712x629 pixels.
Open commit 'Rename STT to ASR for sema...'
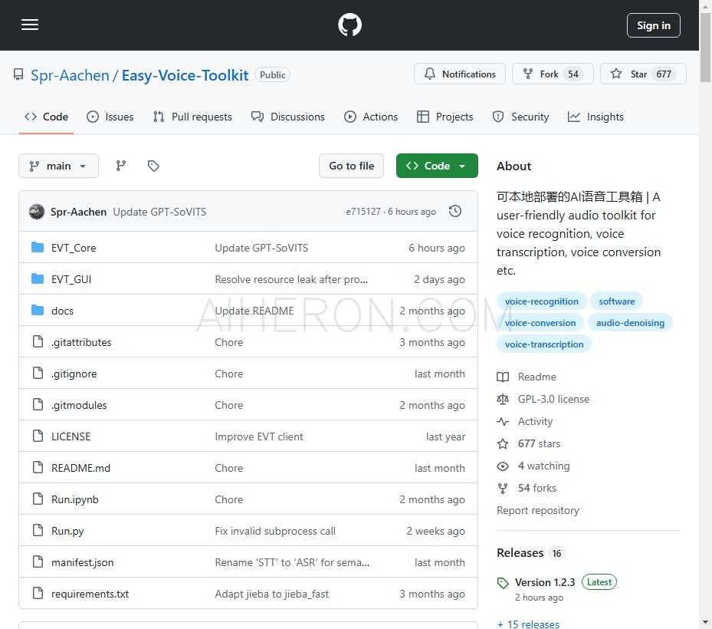click(292, 562)
